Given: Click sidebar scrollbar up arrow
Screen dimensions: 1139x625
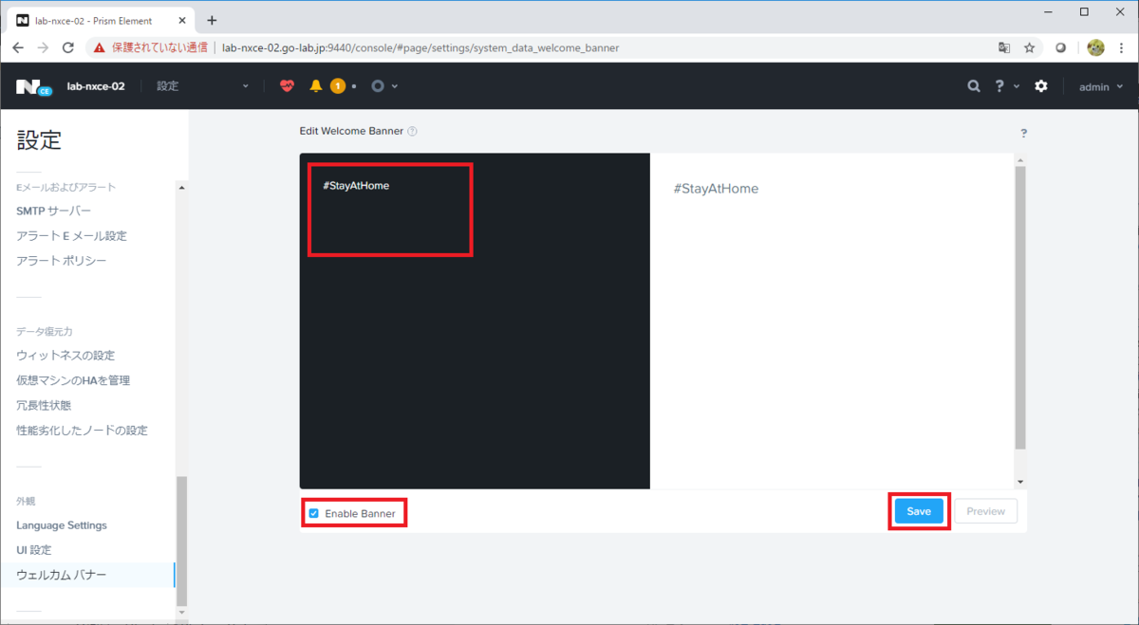Looking at the screenshot, I should click(181, 187).
